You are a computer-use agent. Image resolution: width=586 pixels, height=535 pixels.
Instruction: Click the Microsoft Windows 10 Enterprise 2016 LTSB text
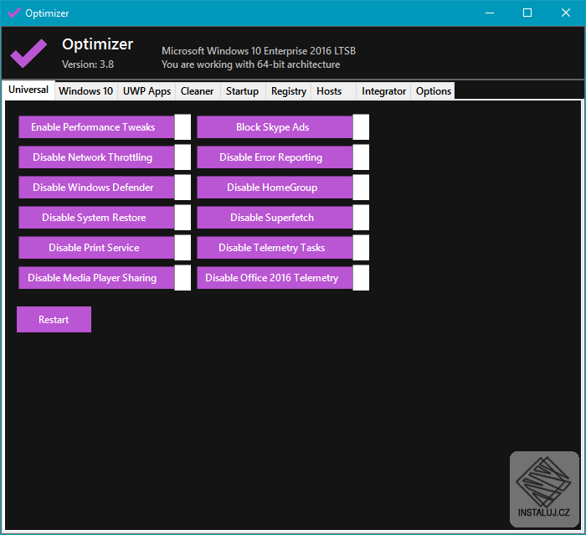coord(259,51)
